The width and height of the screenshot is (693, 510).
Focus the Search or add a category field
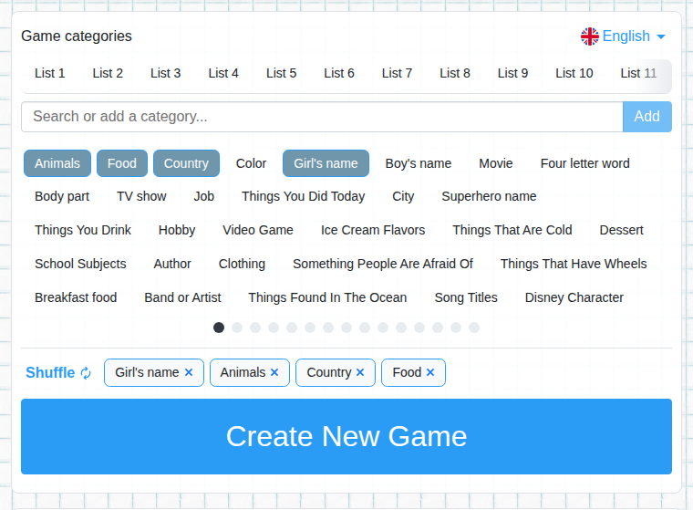click(322, 117)
